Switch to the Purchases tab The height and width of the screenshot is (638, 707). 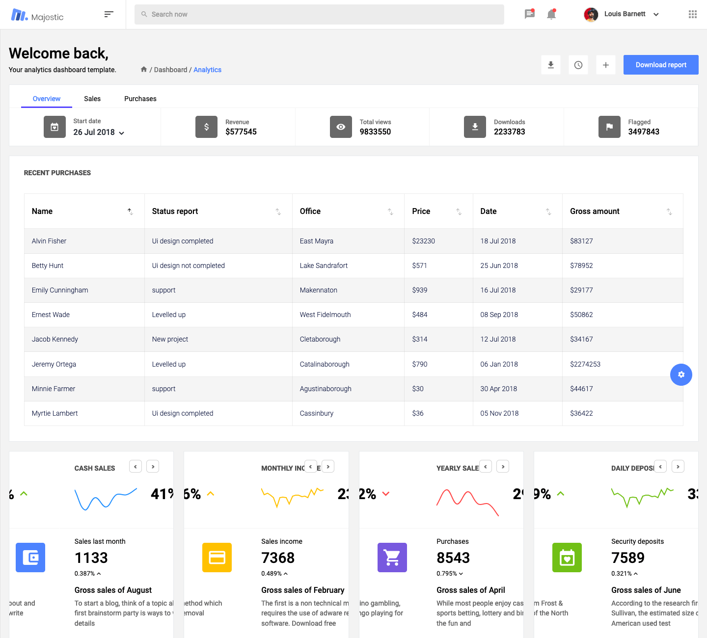(x=140, y=99)
